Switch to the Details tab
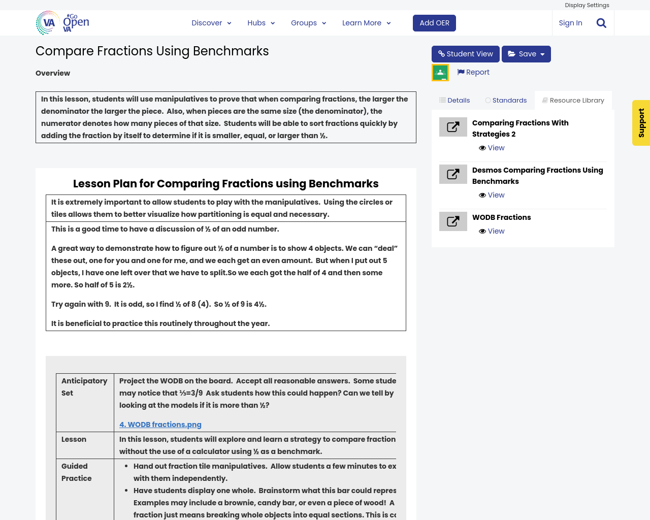The image size is (650, 520). tap(454, 101)
